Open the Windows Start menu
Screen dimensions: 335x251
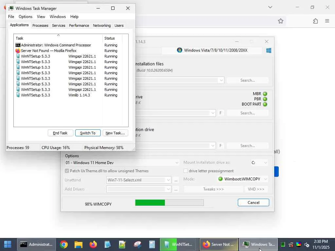(8, 244)
